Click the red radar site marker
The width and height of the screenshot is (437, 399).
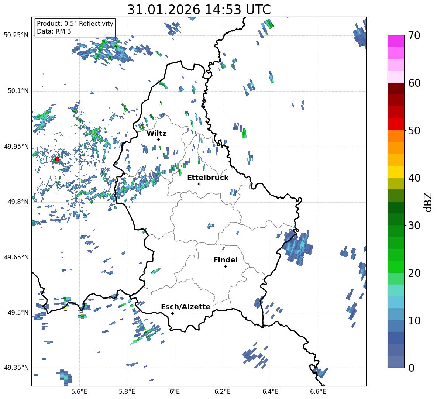tap(57, 159)
